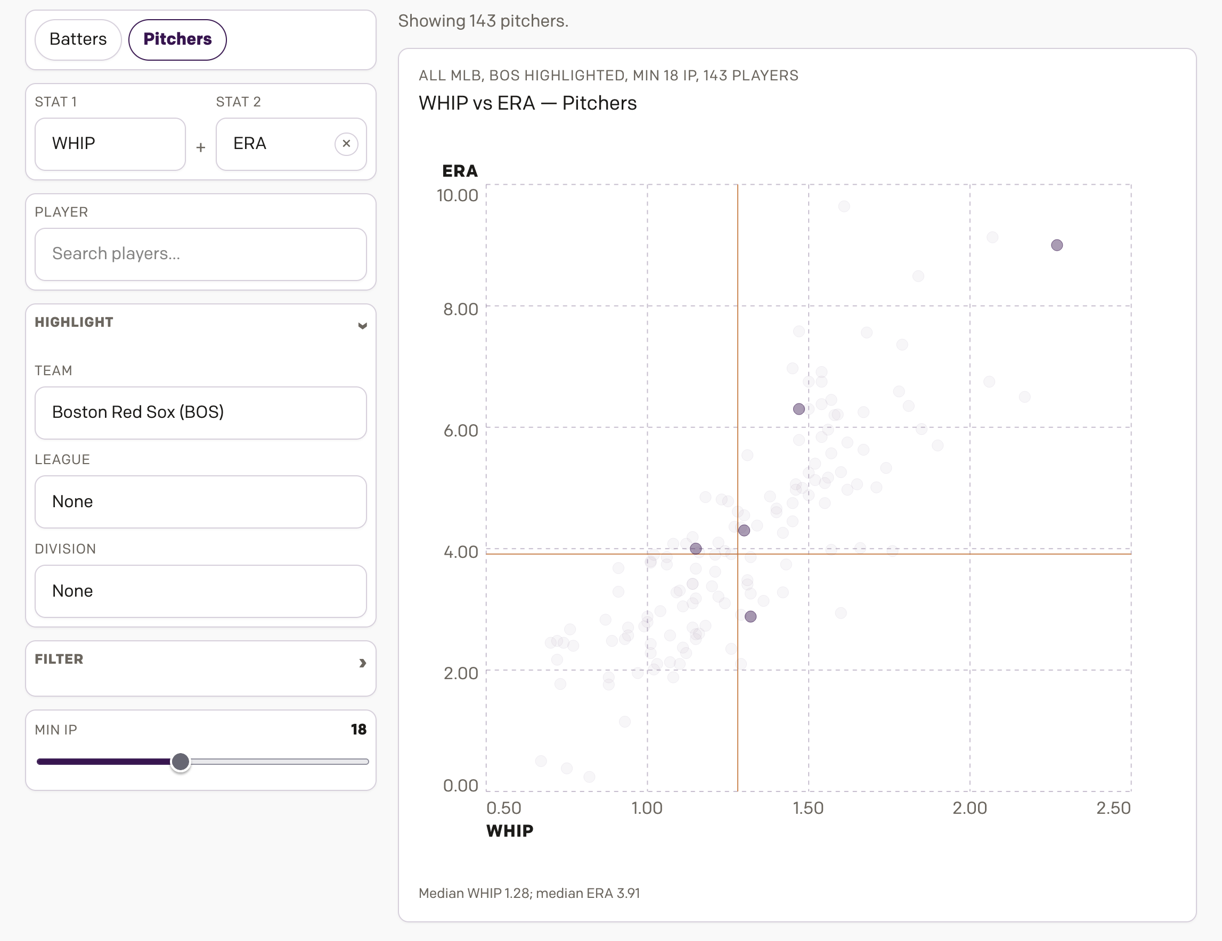
Task: Click the Min IP slider handle
Action: point(180,762)
